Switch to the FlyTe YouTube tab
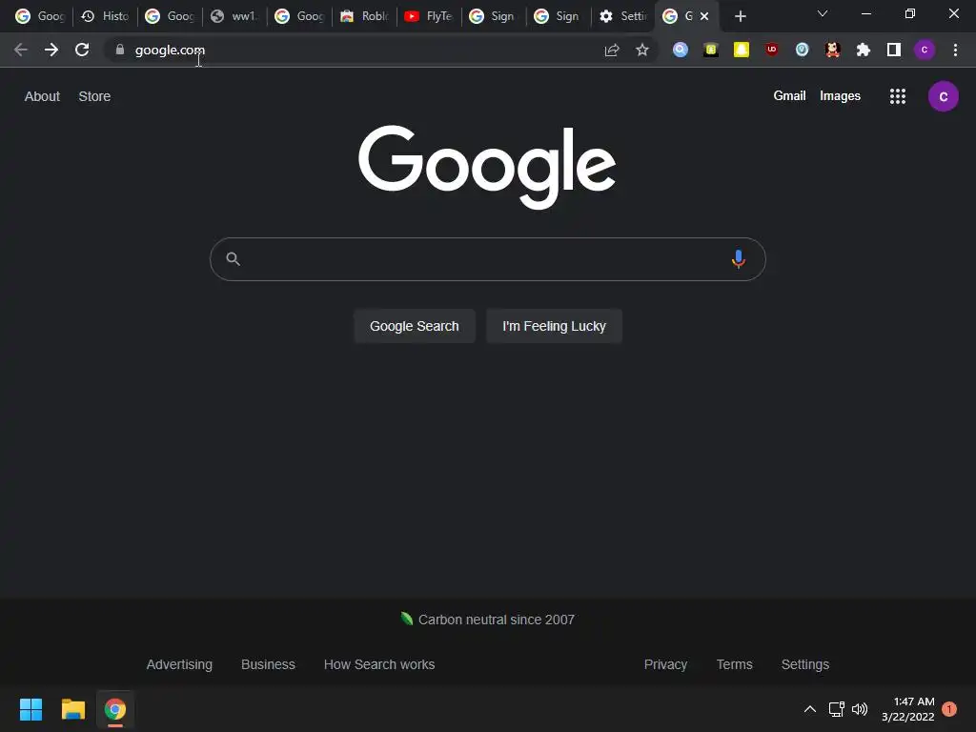Viewport: 976px width, 732px height. coord(429,16)
